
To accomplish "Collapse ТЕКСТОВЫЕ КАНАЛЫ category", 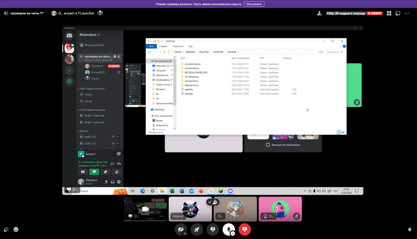I will point(91,88).
